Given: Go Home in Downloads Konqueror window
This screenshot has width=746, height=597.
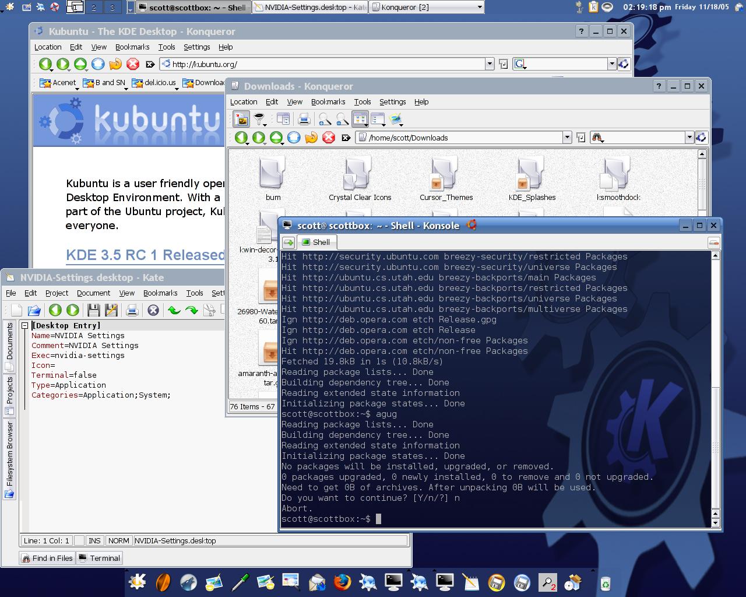Looking at the screenshot, I should coord(294,138).
